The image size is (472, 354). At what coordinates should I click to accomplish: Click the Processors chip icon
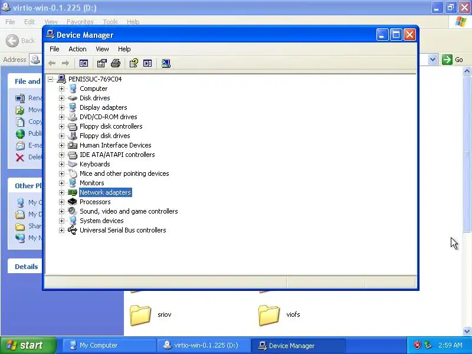click(73, 202)
